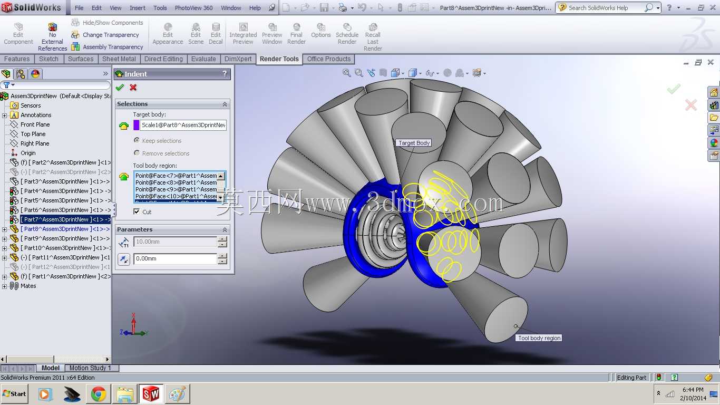Image resolution: width=720 pixels, height=405 pixels.
Task: Open Windows Explorer from the taskbar
Action: [125, 394]
